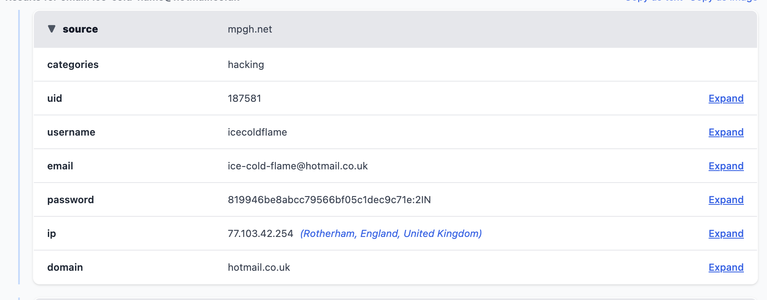The height and width of the screenshot is (300, 767).
Task: Open the Rotherham, England location link
Action: pos(391,234)
